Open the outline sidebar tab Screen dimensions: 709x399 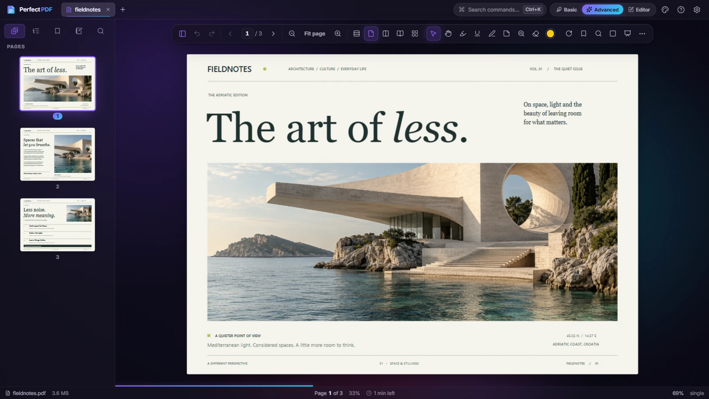click(x=36, y=31)
